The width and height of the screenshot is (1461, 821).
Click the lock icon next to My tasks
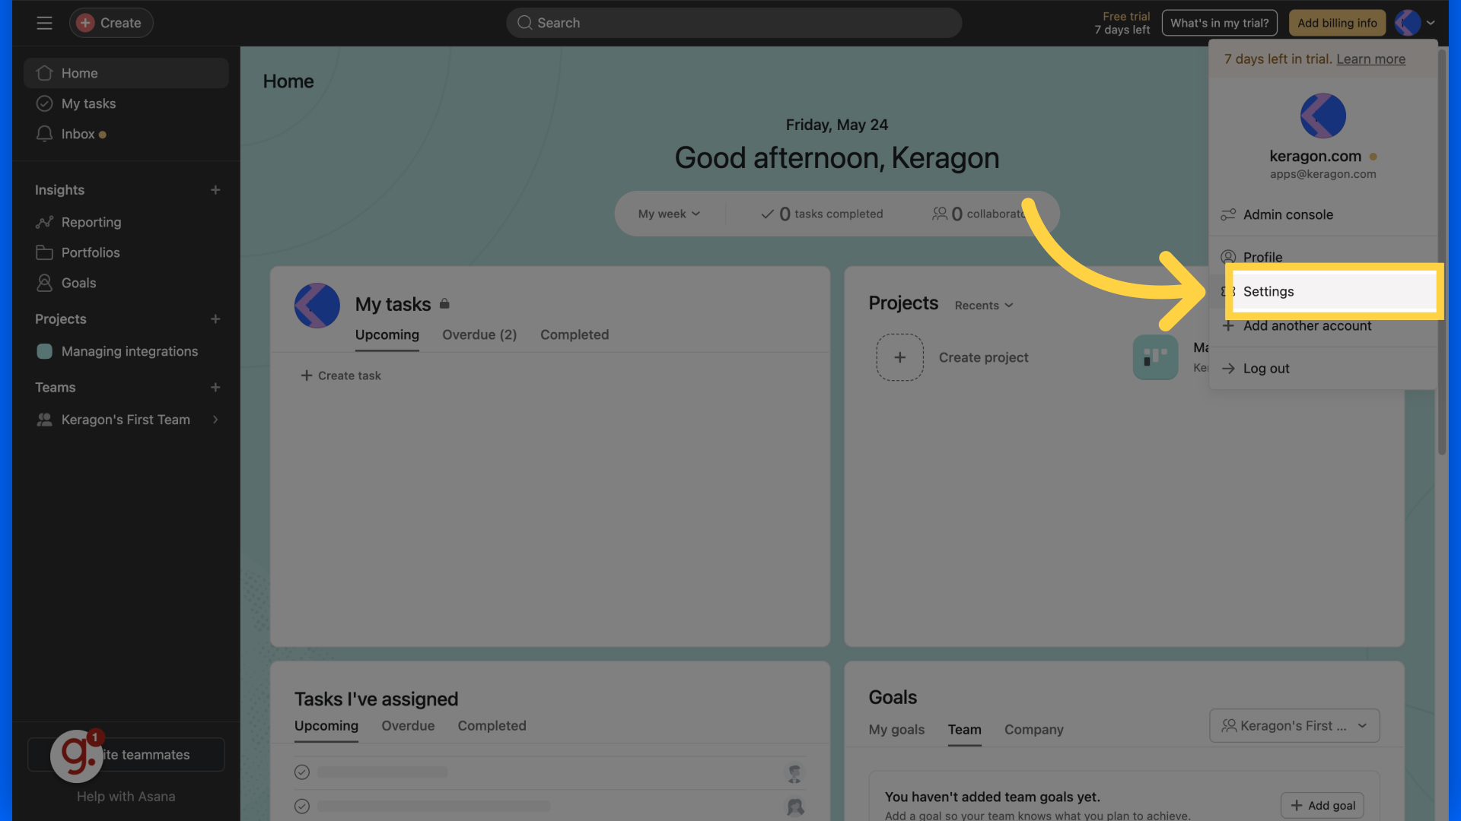(444, 303)
